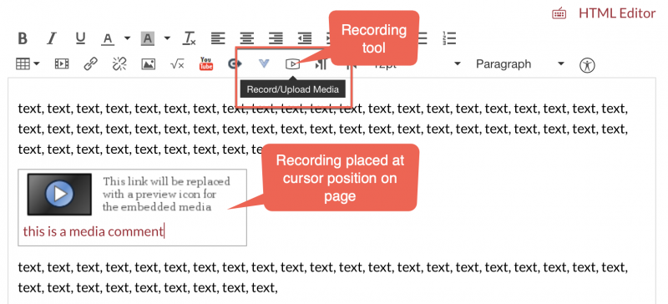668x304 pixels.
Task: Insert a numbered list
Action: click(449, 38)
